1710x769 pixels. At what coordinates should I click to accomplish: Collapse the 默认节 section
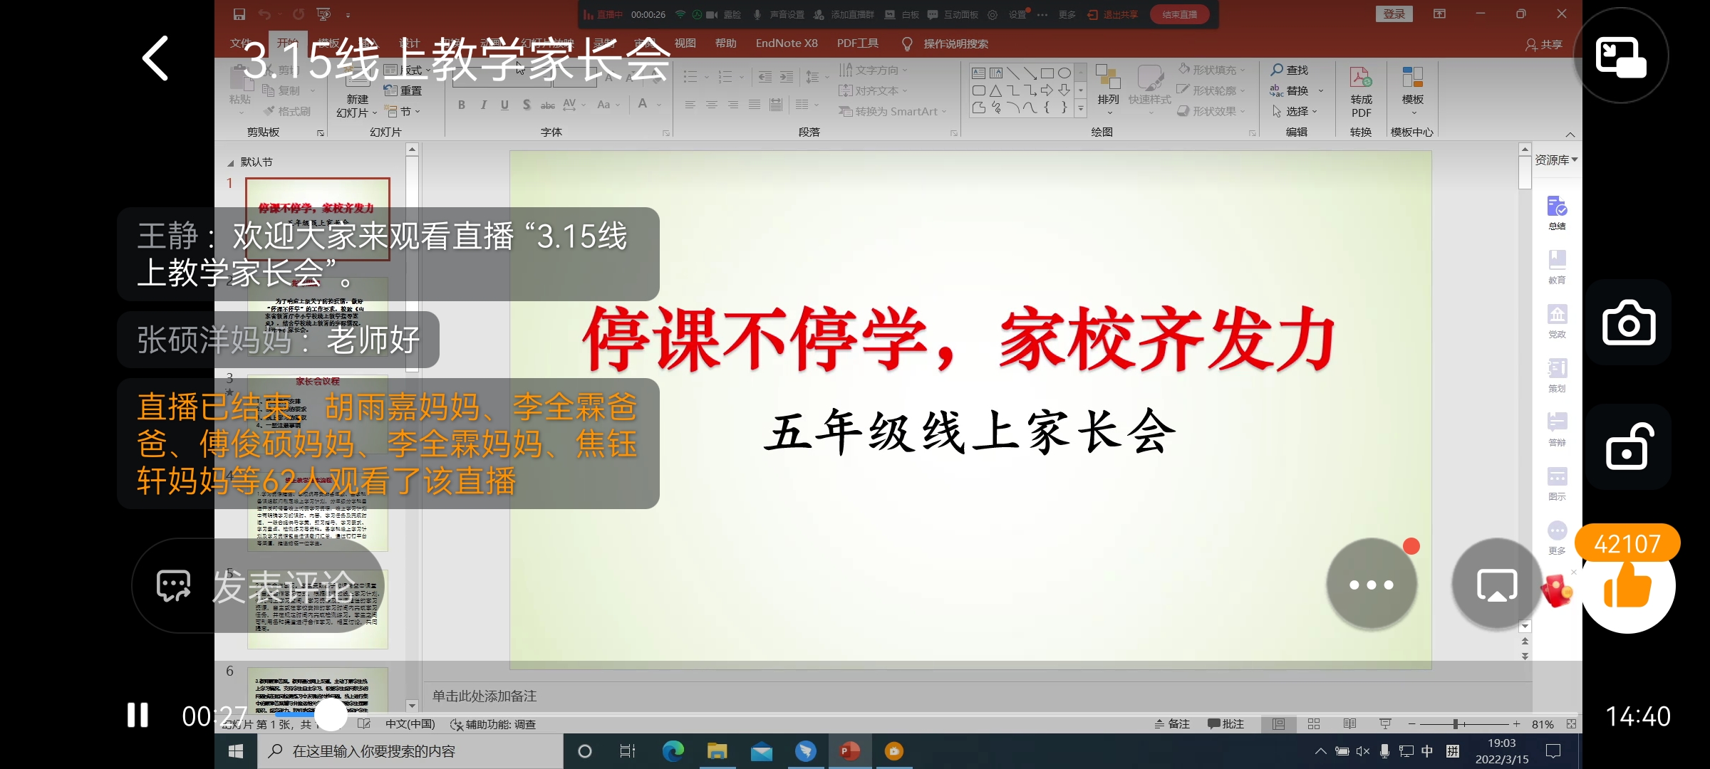(230, 162)
